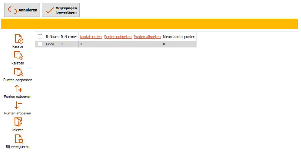Click the Nieuw aantal punten column header
This screenshot has width=301, height=152.
pyautogui.click(x=179, y=37)
